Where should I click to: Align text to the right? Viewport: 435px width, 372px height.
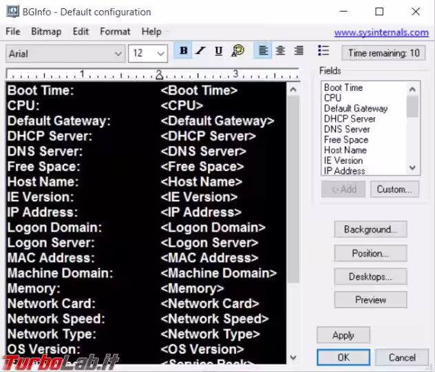[x=298, y=51]
